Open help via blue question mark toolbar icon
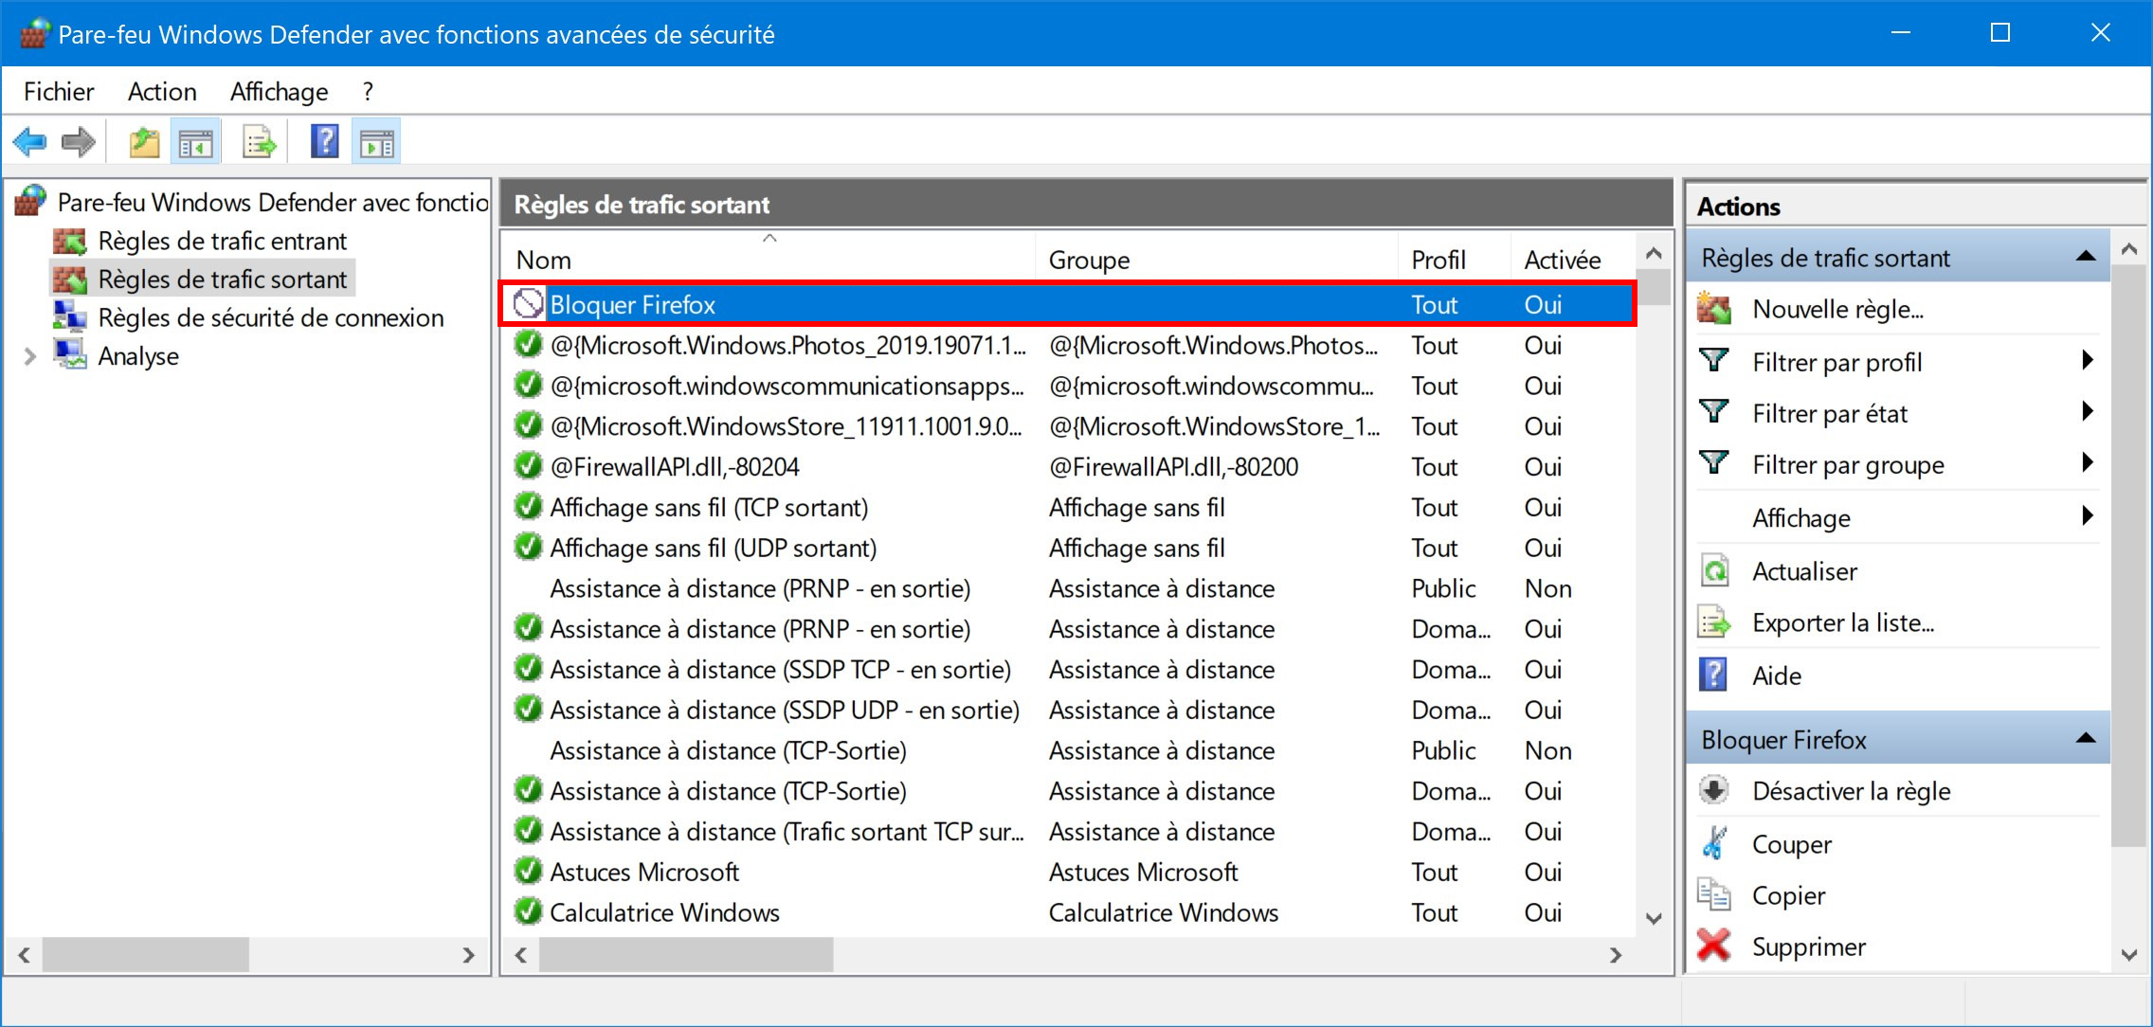The height and width of the screenshot is (1027, 2153). tap(324, 143)
